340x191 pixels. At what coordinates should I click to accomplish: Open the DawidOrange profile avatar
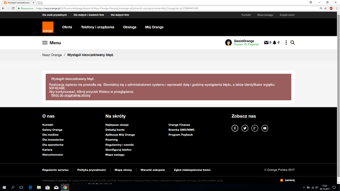tap(228, 43)
